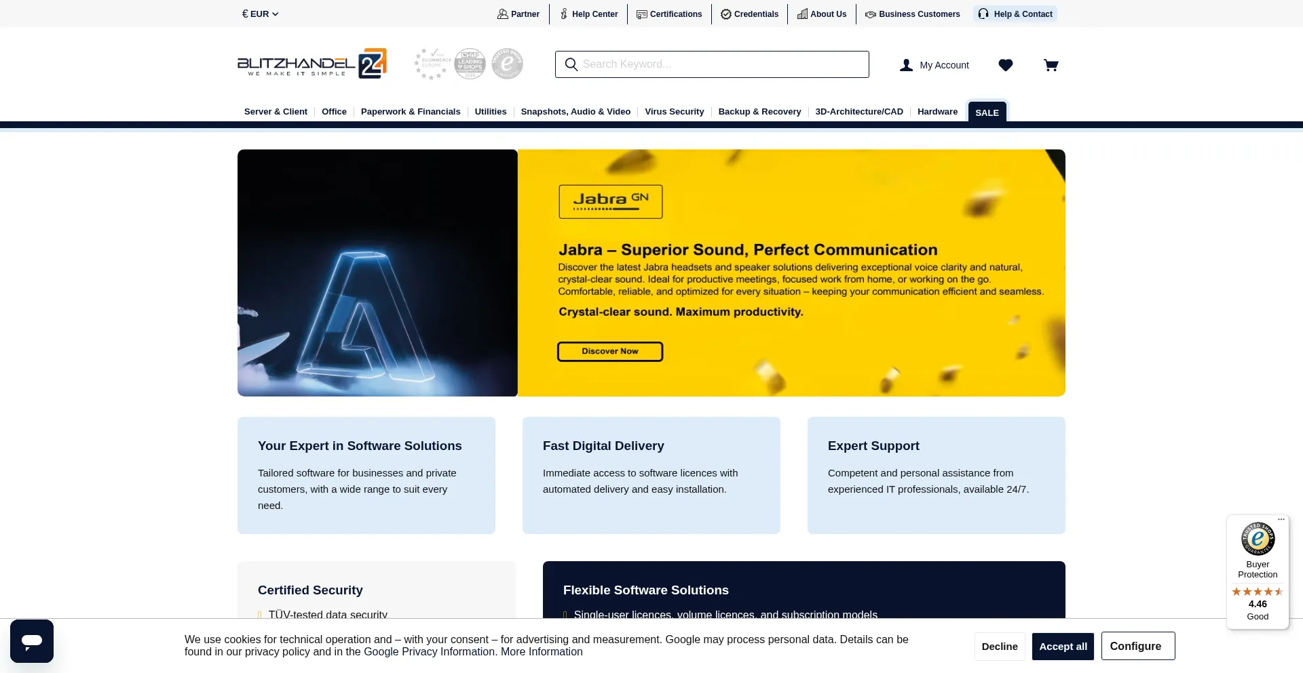Image resolution: width=1303 pixels, height=673 pixels.
Task: Click the Chip Leading Shops badge
Action: (x=470, y=64)
